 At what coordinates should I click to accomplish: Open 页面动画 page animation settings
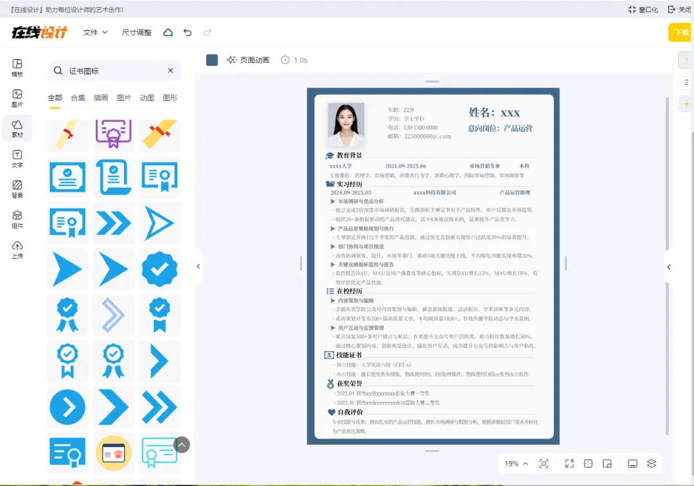[248, 60]
